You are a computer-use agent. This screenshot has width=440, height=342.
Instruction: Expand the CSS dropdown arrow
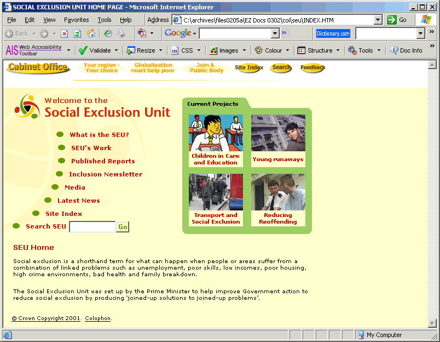coord(199,50)
